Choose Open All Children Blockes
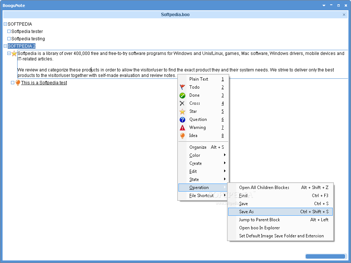The height and width of the screenshot is (263, 351). (x=280, y=188)
